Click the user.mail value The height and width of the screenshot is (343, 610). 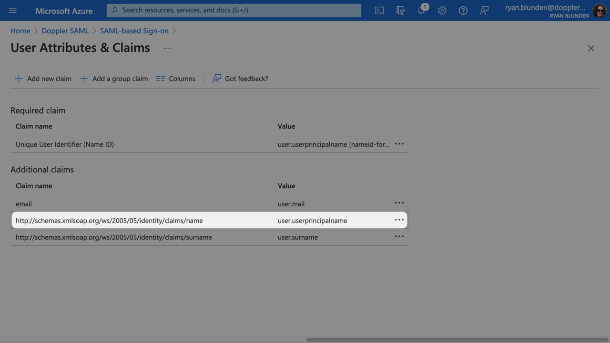tap(291, 204)
